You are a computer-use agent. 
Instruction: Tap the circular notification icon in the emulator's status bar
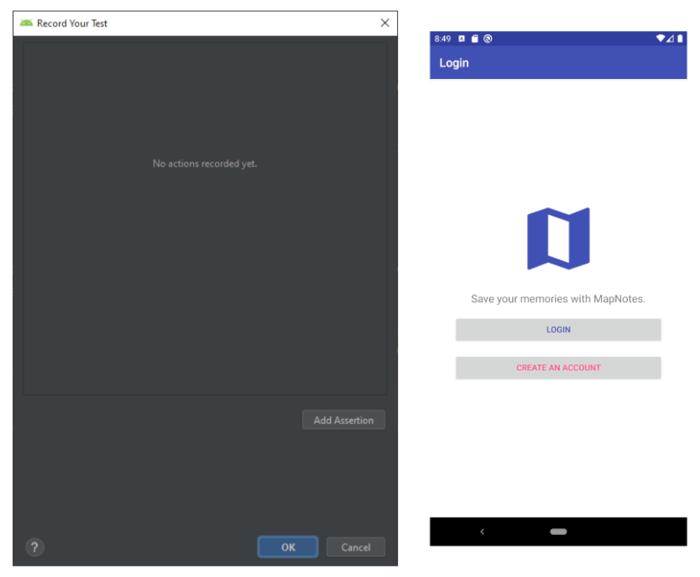(x=488, y=39)
